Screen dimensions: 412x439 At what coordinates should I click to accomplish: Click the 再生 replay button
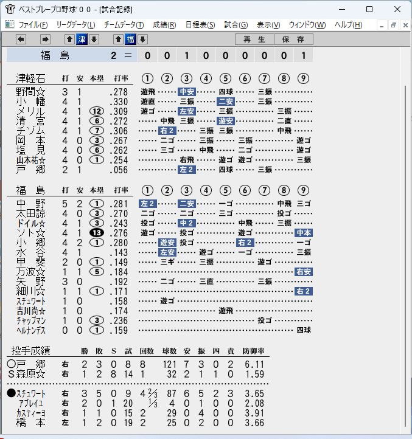pyautogui.click(x=254, y=40)
